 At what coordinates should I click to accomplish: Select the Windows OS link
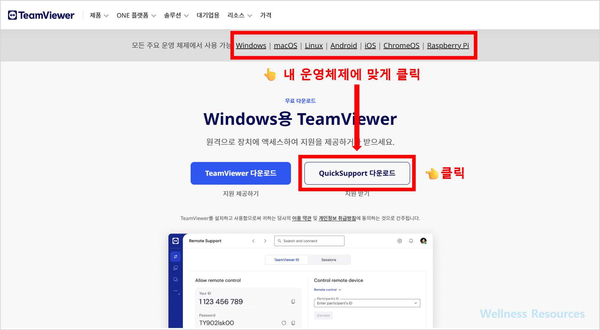click(251, 45)
